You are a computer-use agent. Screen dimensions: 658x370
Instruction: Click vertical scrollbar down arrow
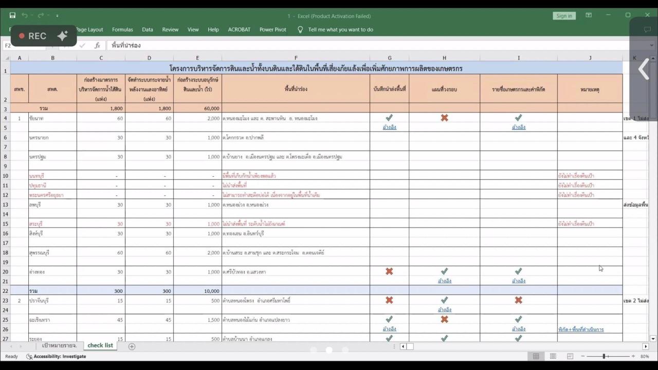point(653,339)
